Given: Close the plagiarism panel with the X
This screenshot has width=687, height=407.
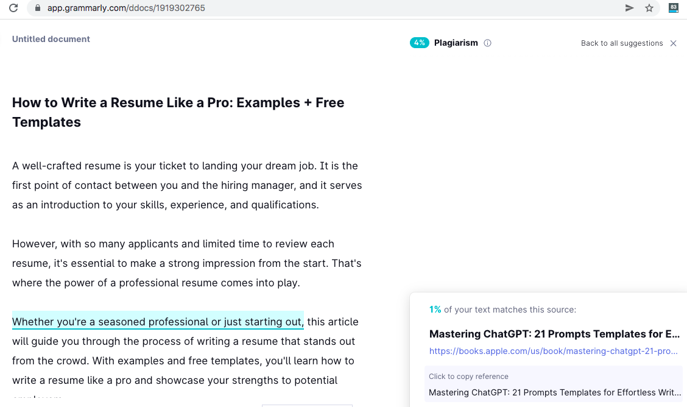Looking at the screenshot, I should point(673,43).
